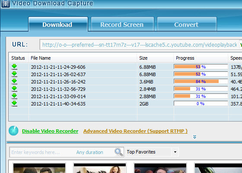Select file name 2012-11-21-11-32-56-729

[x=58, y=89]
